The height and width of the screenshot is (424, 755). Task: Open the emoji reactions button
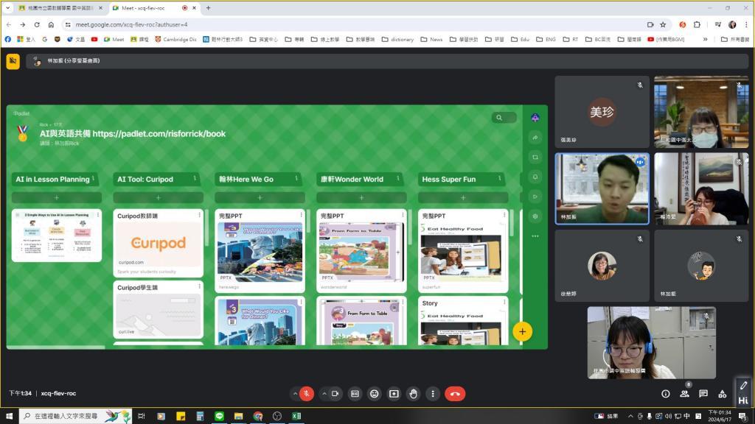[x=375, y=394]
